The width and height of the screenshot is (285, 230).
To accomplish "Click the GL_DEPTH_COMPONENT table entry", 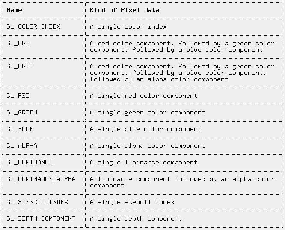I will point(41,218).
